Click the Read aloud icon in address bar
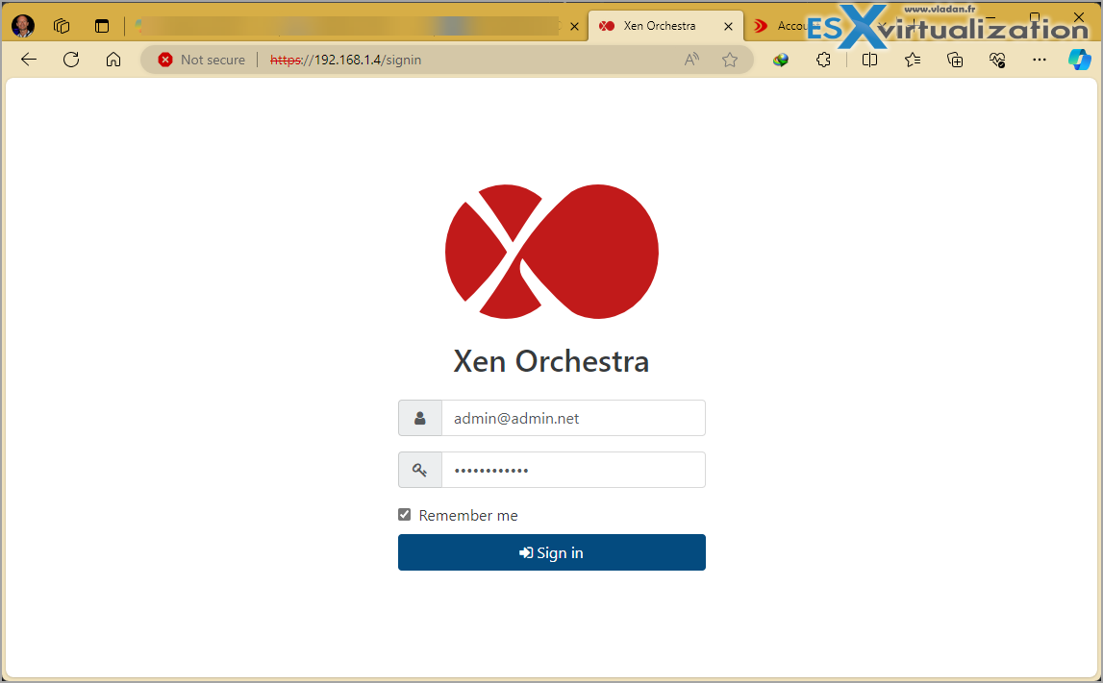This screenshot has width=1103, height=683. 691,60
